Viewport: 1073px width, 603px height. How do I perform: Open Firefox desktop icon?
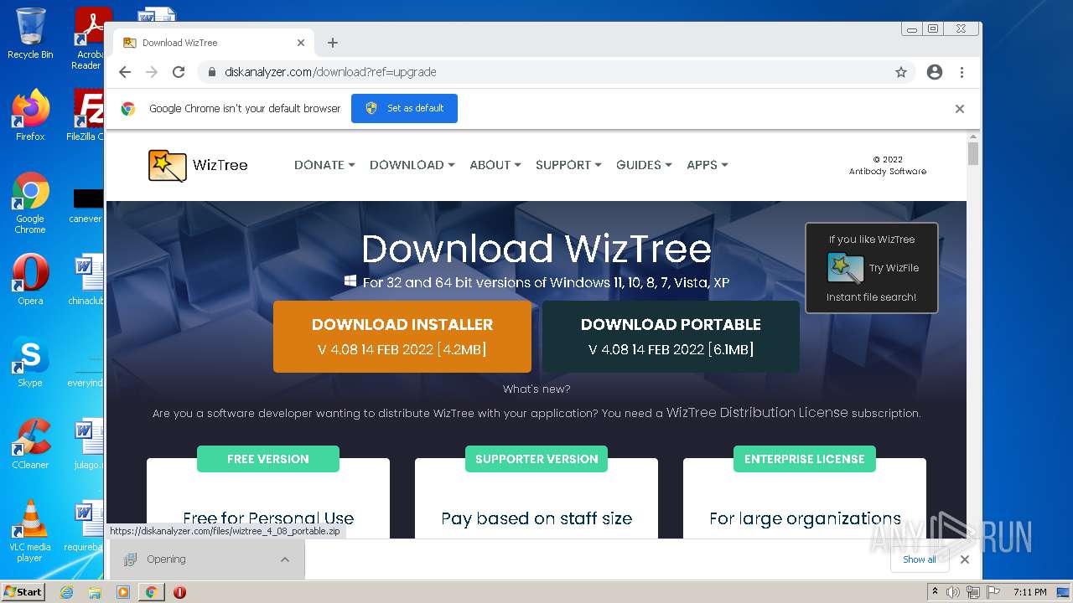click(x=30, y=116)
